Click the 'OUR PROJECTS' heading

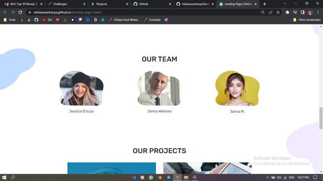pos(159,151)
